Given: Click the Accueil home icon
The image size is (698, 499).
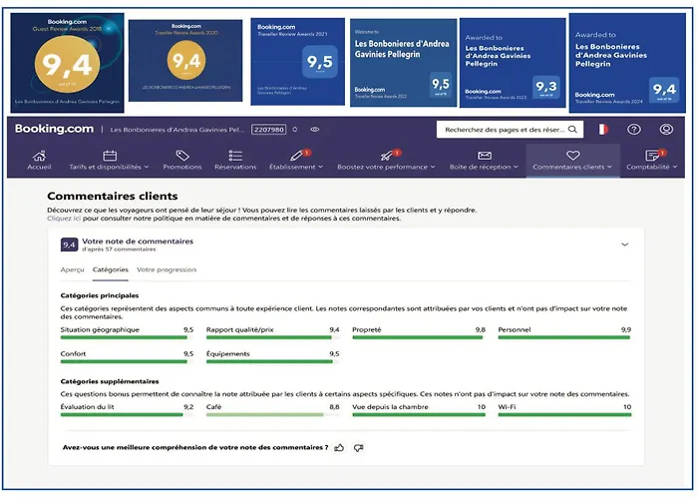Looking at the screenshot, I should coord(39,156).
